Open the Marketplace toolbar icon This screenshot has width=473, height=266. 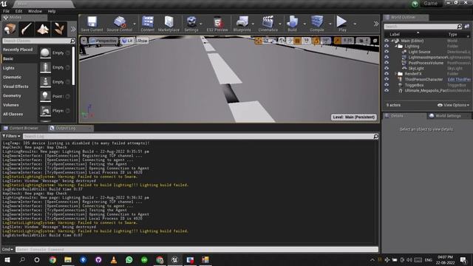click(x=169, y=24)
